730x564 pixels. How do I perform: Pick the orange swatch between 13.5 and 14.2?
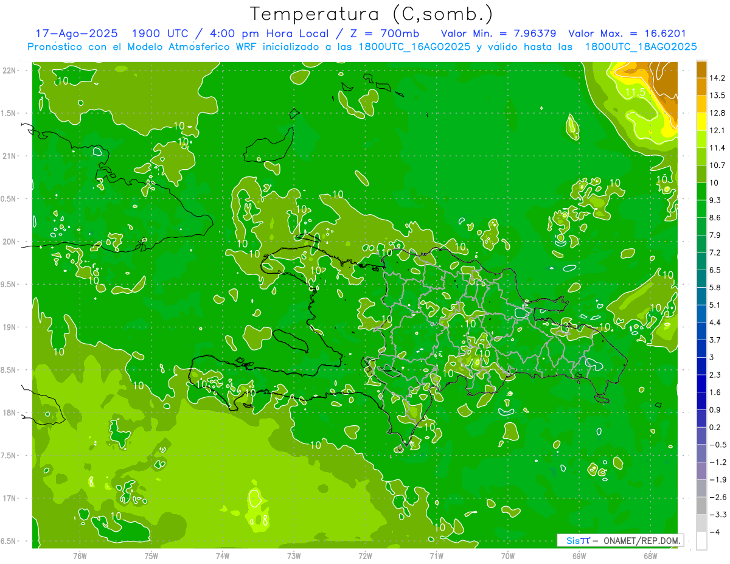tap(701, 86)
